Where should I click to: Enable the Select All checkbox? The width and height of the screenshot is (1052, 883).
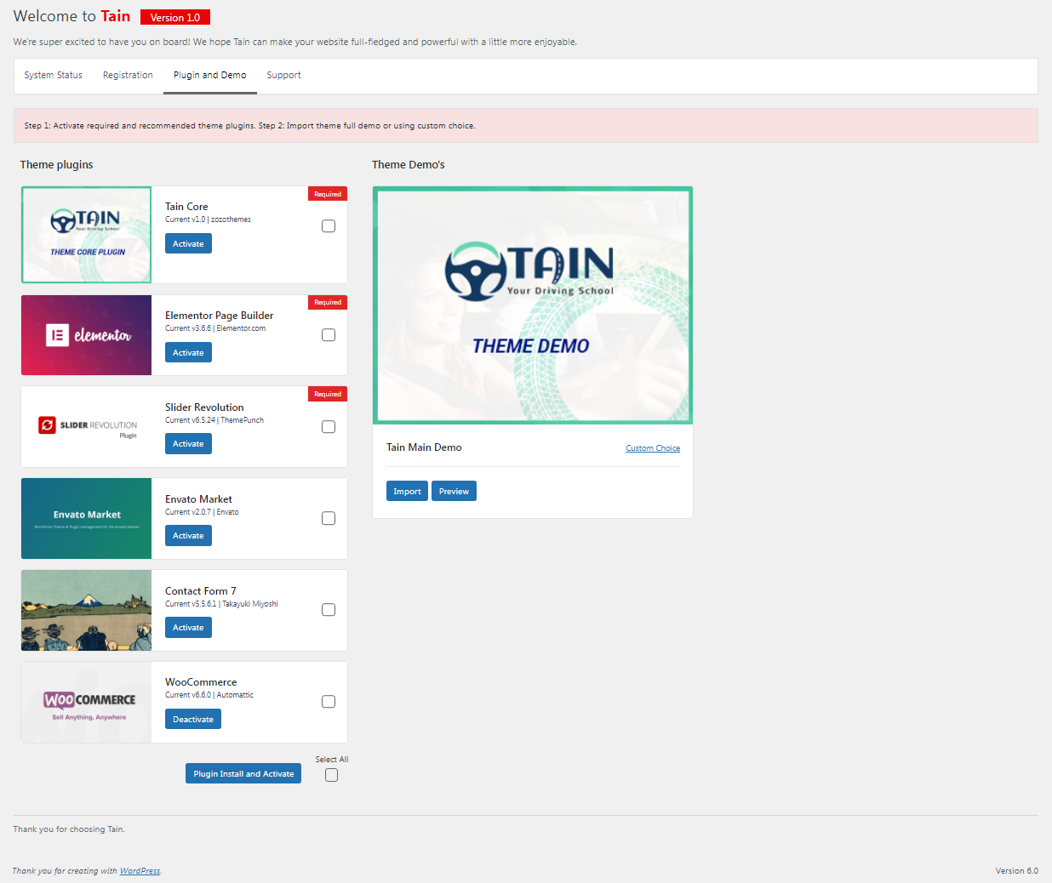pyautogui.click(x=331, y=775)
